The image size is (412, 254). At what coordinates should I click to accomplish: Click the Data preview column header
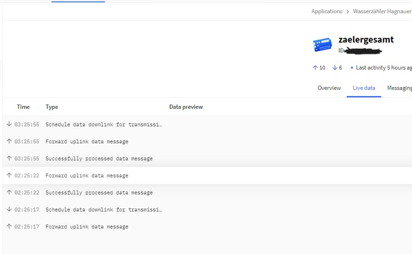coord(186,107)
